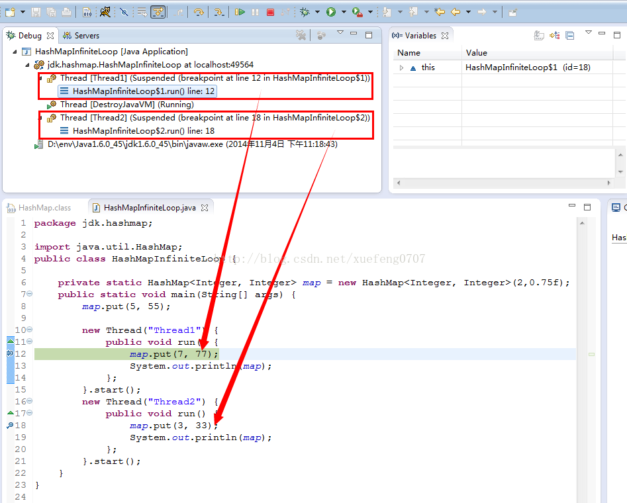Expand the 'this' variable row

pyautogui.click(x=401, y=68)
